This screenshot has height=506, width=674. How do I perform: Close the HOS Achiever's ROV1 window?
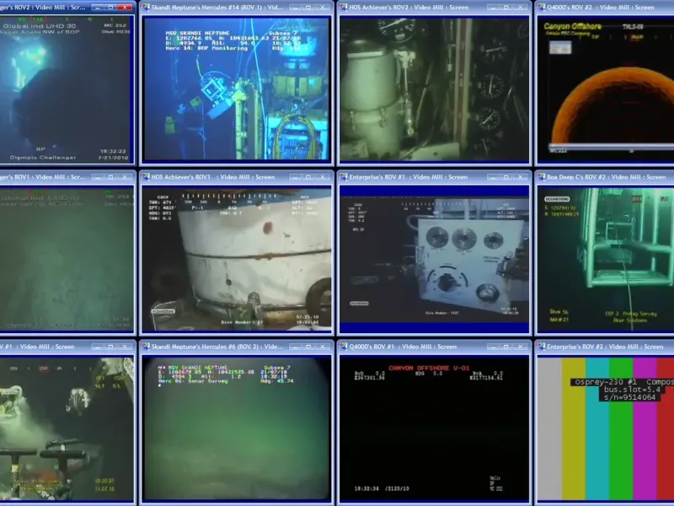coord(323,177)
